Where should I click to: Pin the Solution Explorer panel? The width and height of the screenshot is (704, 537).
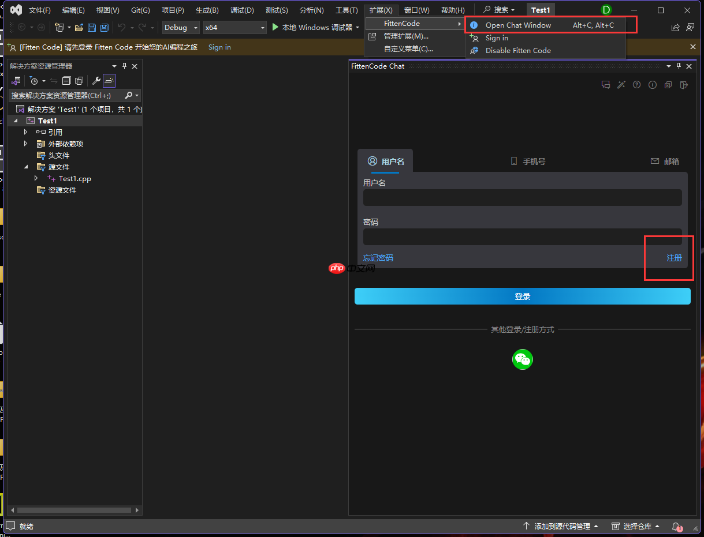click(x=124, y=66)
